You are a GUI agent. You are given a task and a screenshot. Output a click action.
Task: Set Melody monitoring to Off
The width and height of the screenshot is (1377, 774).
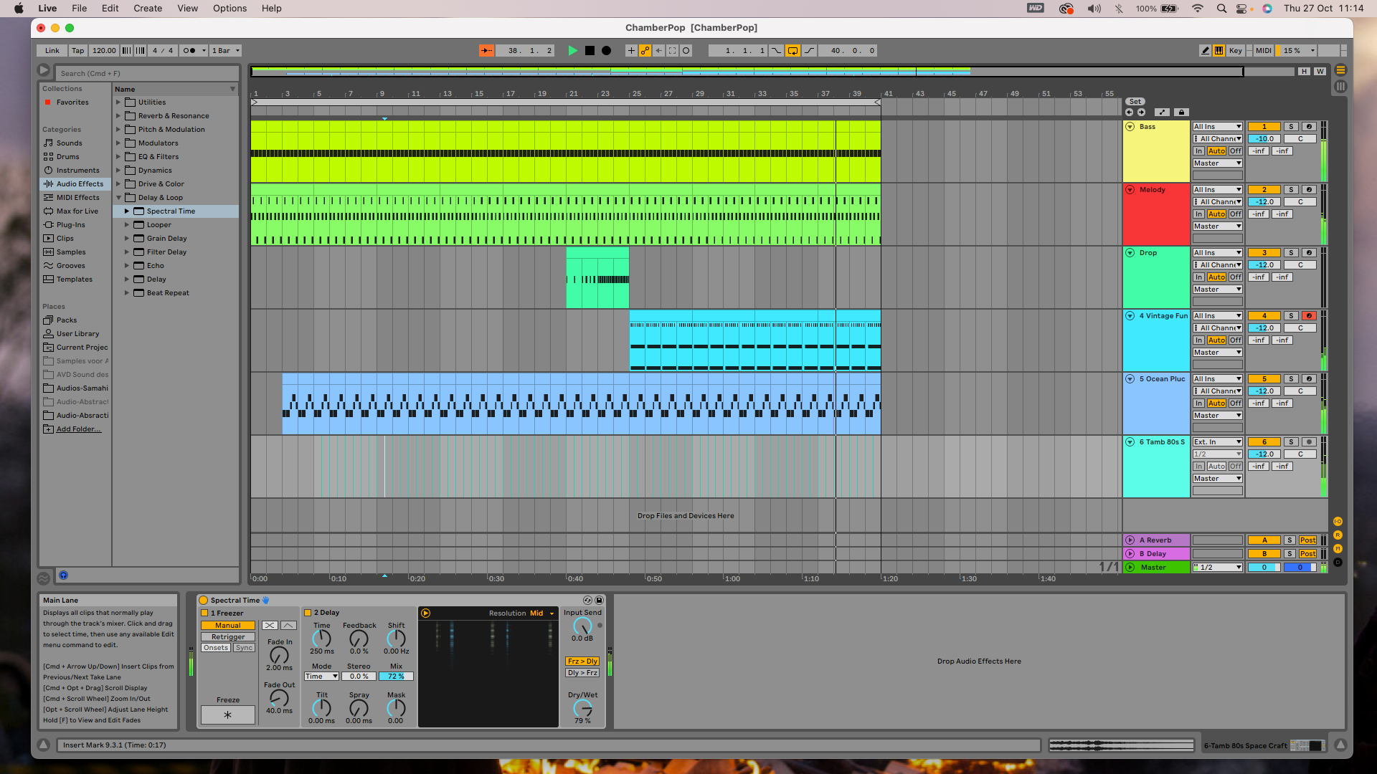pyautogui.click(x=1235, y=214)
